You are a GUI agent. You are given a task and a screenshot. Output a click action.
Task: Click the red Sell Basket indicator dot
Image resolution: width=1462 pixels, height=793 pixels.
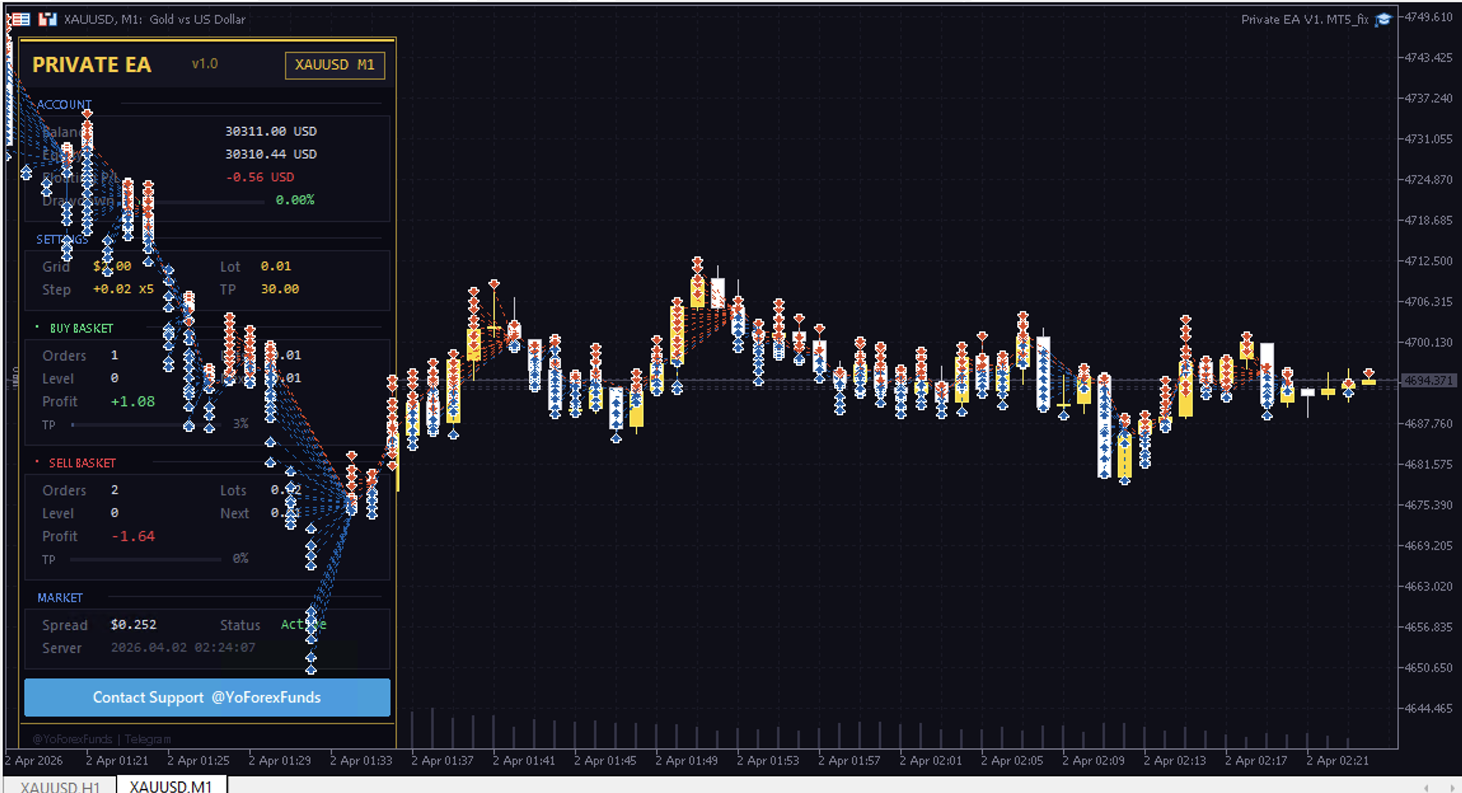click(x=37, y=462)
